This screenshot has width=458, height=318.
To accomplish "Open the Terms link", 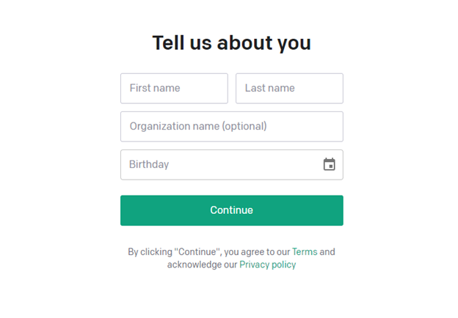I will [305, 252].
